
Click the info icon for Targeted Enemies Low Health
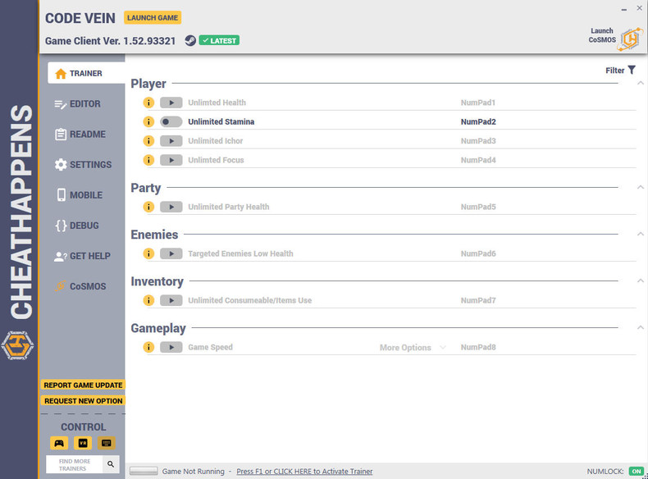[x=148, y=253]
